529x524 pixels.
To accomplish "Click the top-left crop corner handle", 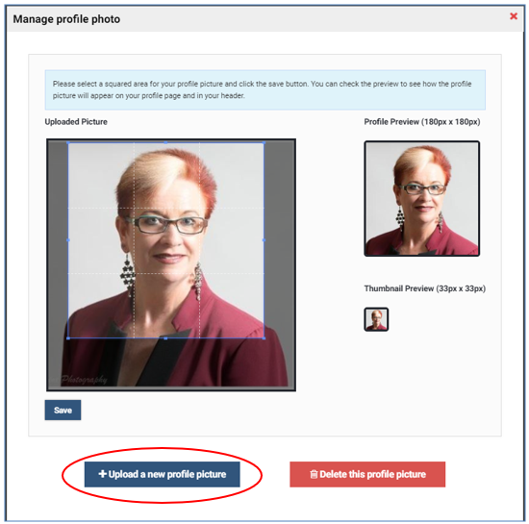I will point(68,143).
